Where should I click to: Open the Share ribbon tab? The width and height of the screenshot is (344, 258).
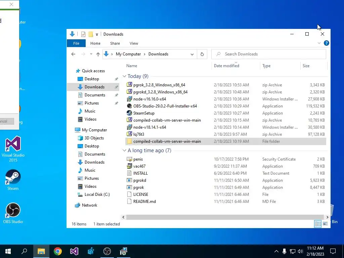pyautogui.click(x=115, y=43)
